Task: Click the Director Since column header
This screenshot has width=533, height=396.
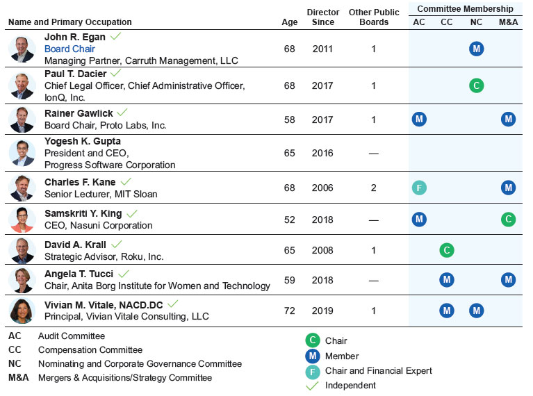Action: [x=323, y=17]
